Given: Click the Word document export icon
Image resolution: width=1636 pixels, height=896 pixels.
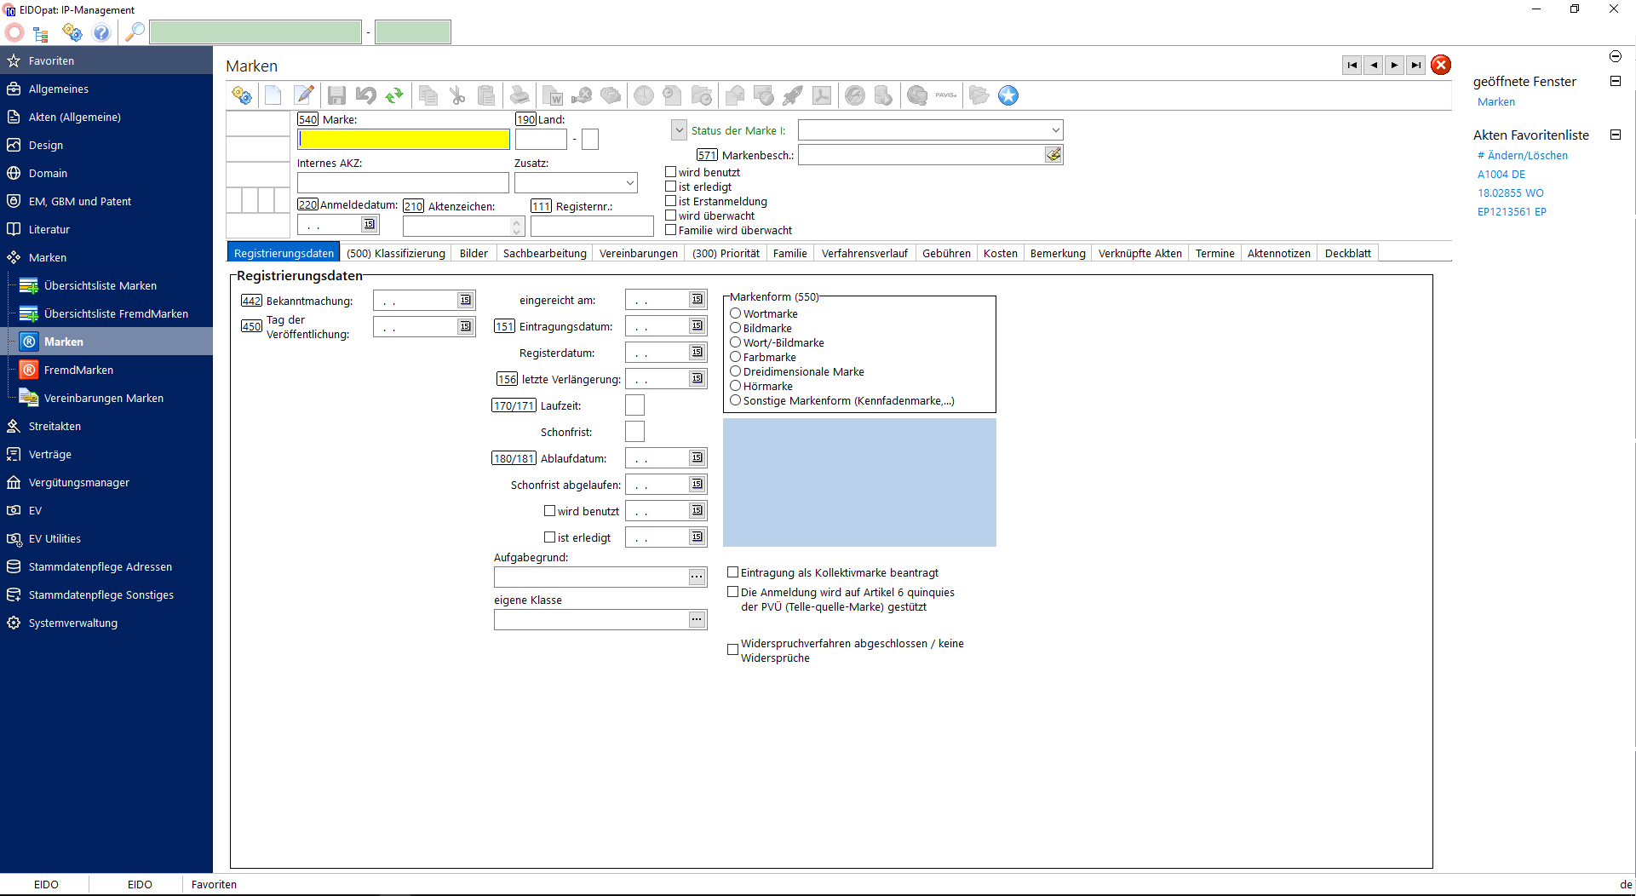Looking at the screenshot, I should (x=553, y=95).
